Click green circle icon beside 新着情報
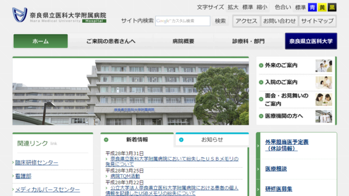This screenshot has width=349, height=196. (106, 140)
